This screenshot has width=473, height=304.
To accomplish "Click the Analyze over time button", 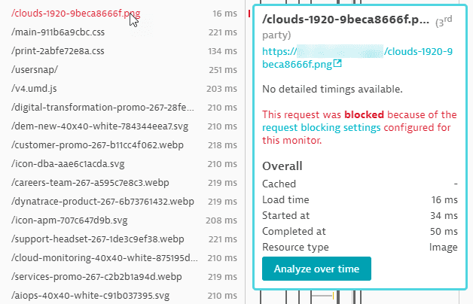I will point(316,269).
